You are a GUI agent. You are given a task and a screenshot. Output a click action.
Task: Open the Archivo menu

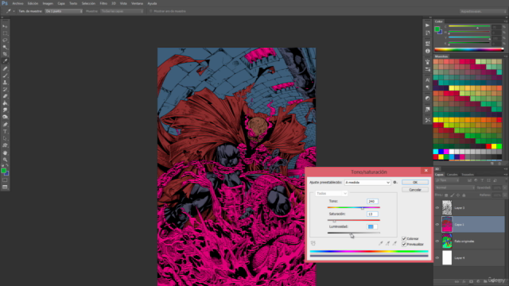click(17, 3)
